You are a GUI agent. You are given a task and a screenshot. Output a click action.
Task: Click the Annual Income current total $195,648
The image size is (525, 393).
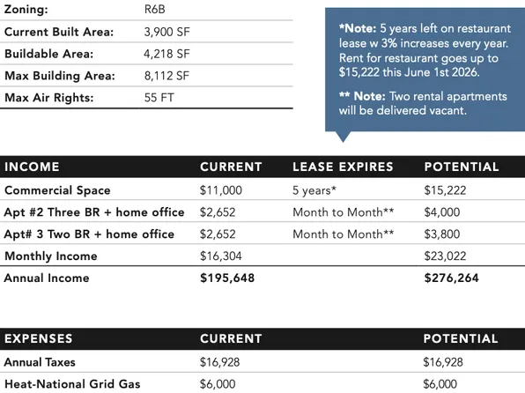(227, 278)
